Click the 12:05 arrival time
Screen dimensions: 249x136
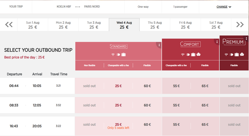[x=37, y=105]
